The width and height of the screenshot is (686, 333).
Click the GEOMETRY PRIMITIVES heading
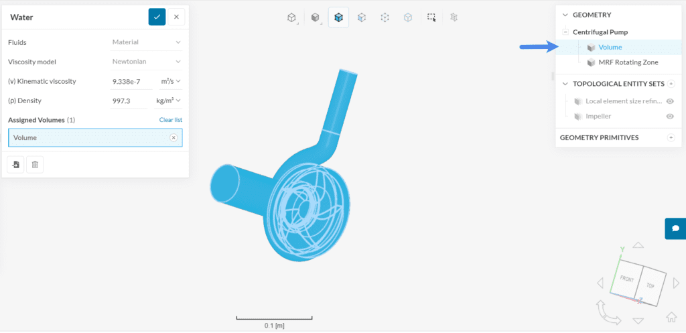(x=600, y=137)
